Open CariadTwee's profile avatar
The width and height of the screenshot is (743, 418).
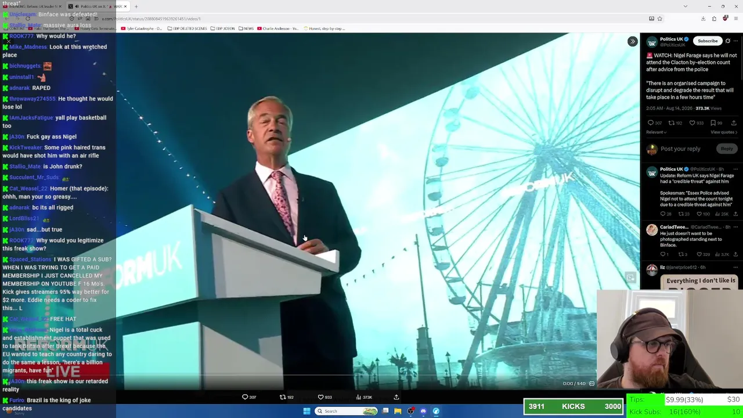[652, 230]
